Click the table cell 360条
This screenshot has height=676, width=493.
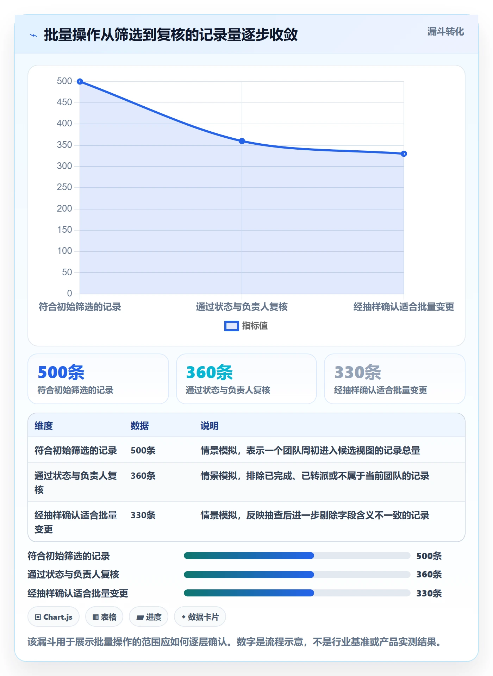(x=143, y=476)
